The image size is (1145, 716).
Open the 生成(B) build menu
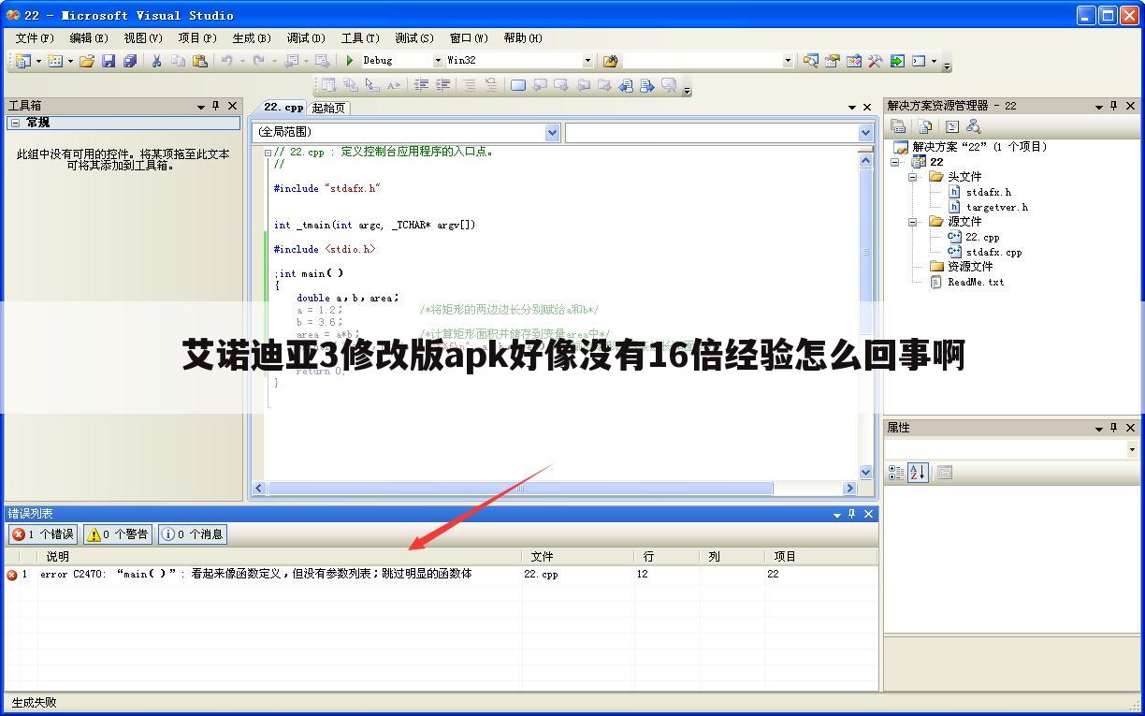pyautogui.click(x=252, y=38)
